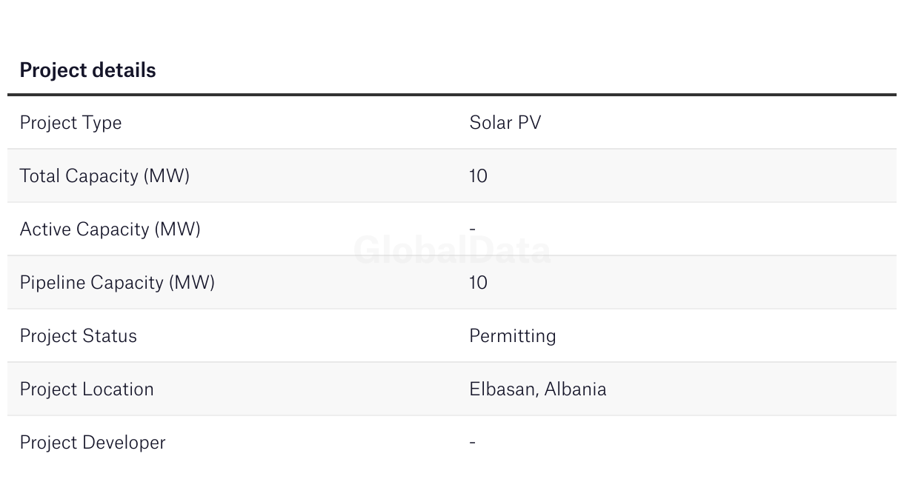
Task: Click the Pipeline Capacity value 10
Action: pos(478,283)
